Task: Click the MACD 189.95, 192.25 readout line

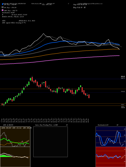Action: pyautogui.click(x=13, y=17)
